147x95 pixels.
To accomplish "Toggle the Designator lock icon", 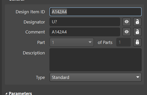I will [137, 22].
